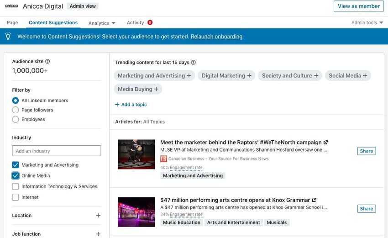
Task: Check Information Technology & Services checkbox
Action: tap(16, 186)
